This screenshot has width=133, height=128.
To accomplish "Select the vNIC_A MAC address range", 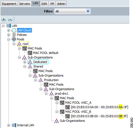I will tap(99, 107).
